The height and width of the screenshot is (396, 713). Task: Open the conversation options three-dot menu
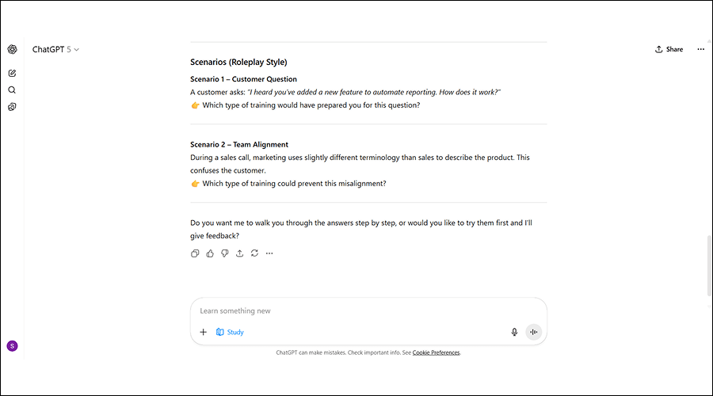700,49
